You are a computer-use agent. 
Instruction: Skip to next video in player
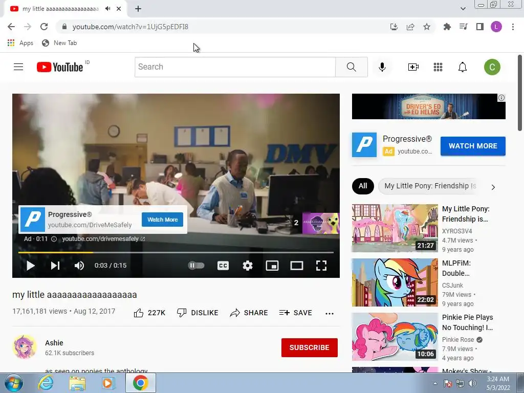coord(55,266)
